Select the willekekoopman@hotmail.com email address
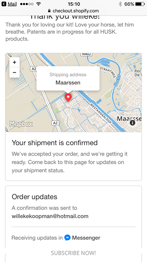Image resolution: width=147 pixels, height=262 pixels. click(x=50, y=216)
